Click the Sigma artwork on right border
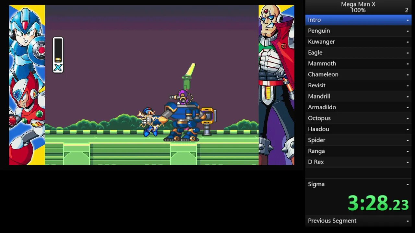The width and height of the screenshot is (415, 233). [x=276, y=85]
